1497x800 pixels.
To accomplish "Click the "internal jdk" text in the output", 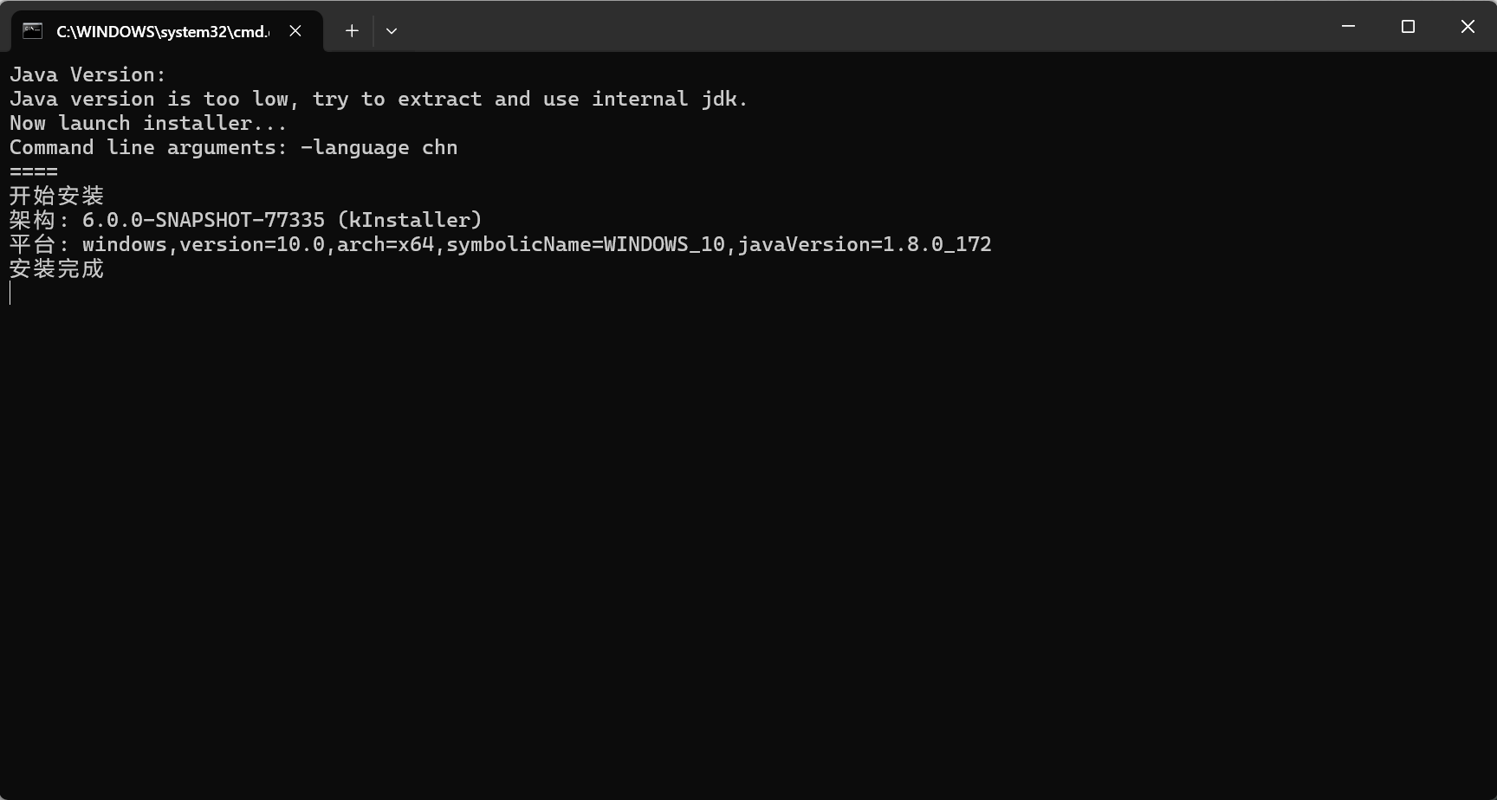I will 669,99.
